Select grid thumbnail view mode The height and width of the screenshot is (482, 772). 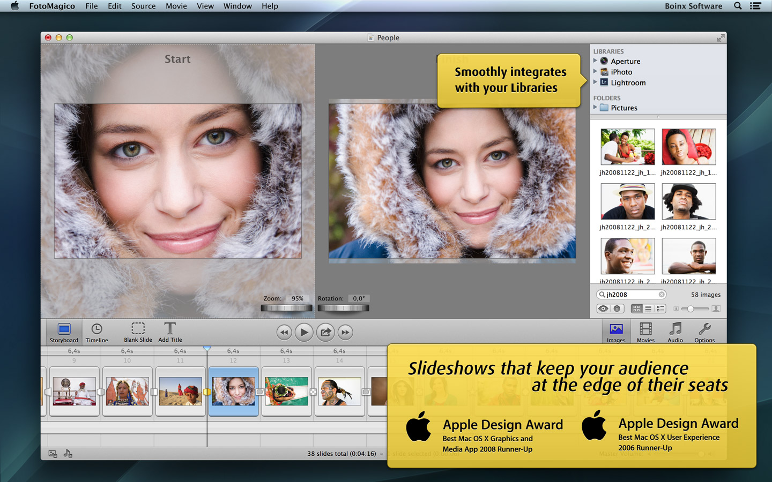[636, 309]
